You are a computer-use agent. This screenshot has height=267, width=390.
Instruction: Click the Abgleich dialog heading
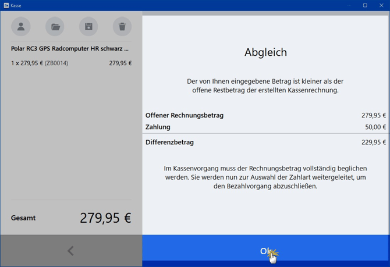(x=265, y=52)
